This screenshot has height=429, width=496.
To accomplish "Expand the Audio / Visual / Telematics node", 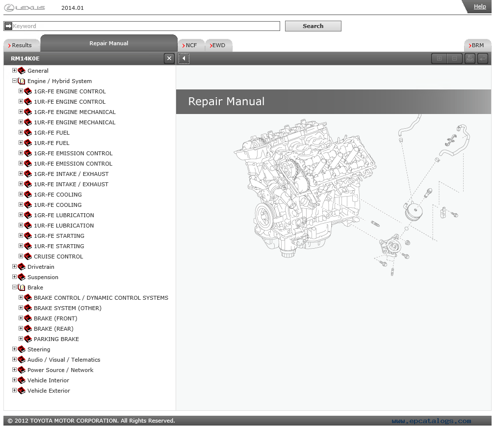I will (14, 359).
